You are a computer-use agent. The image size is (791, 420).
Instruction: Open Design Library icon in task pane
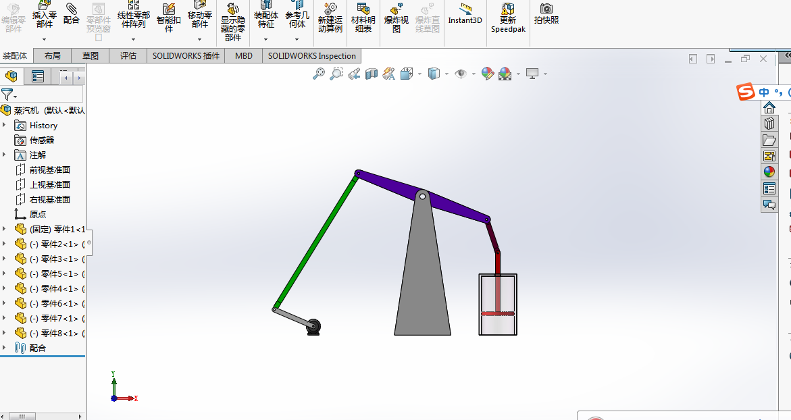pyautogui.click(x=769, y=124)
